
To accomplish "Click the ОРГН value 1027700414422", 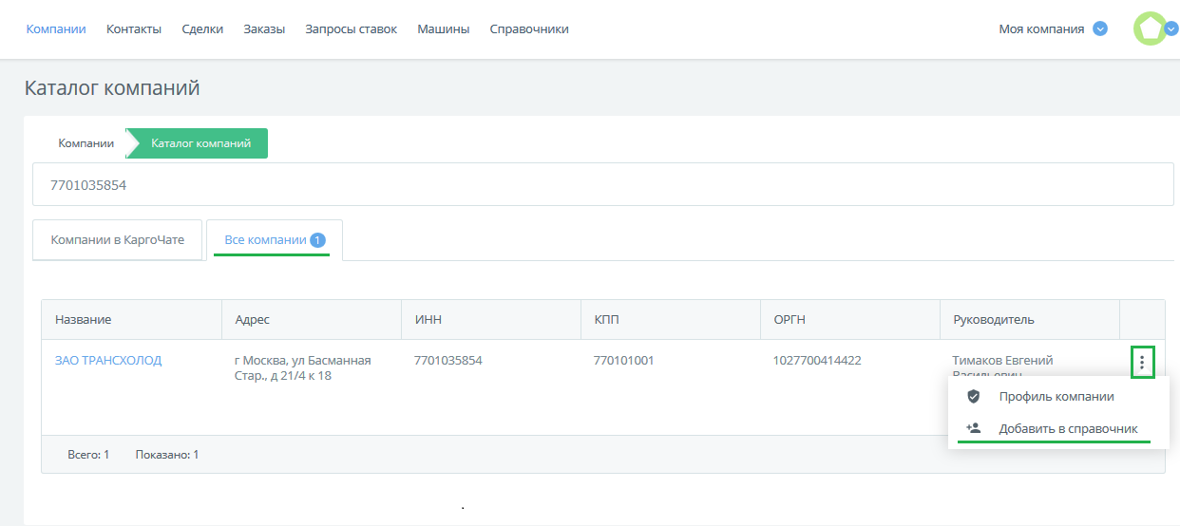I will (x=817, y=361).
